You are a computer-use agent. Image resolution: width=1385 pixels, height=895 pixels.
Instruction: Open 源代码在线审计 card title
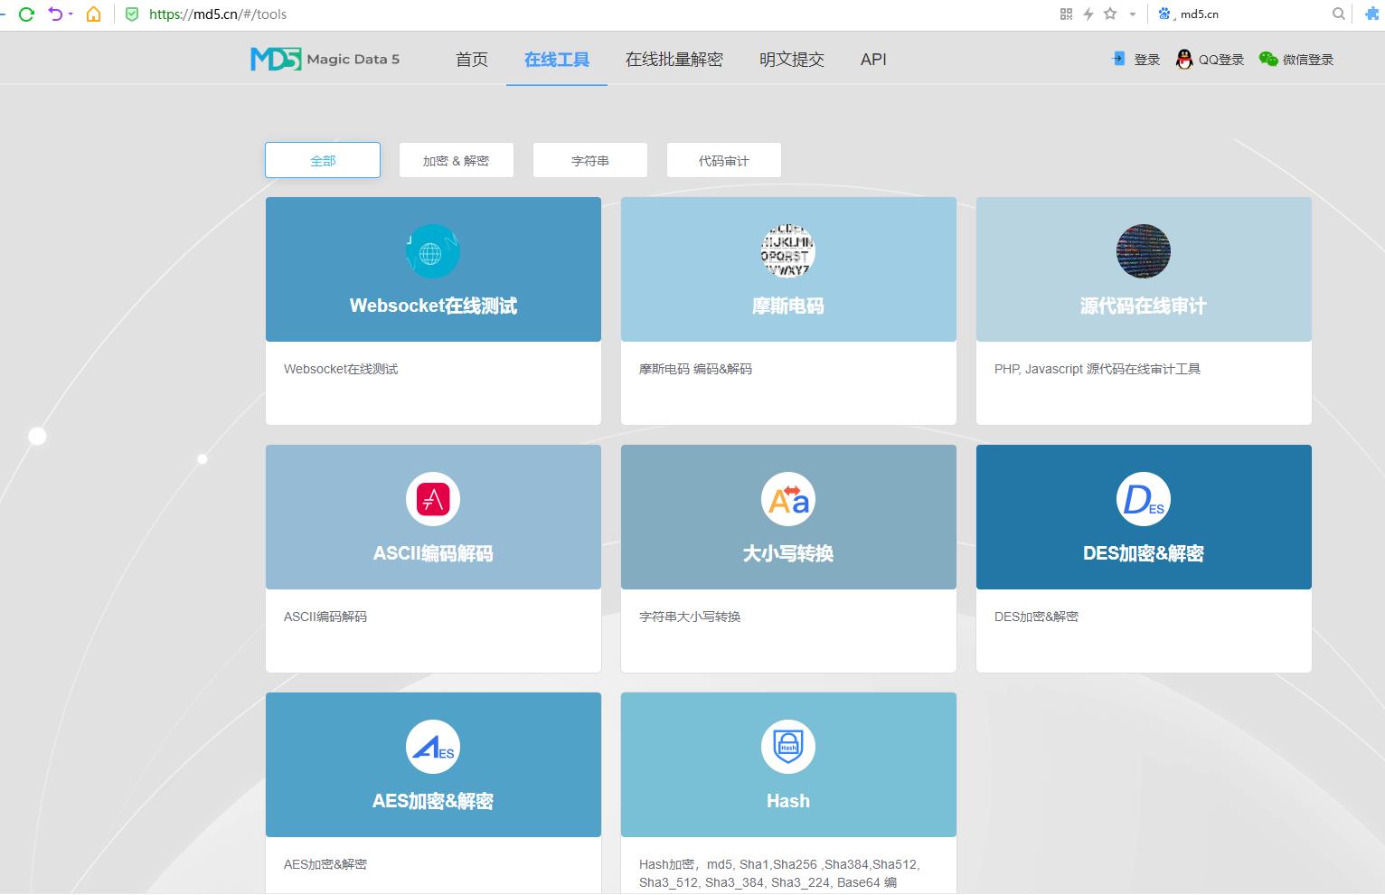tap(1144, 306)
